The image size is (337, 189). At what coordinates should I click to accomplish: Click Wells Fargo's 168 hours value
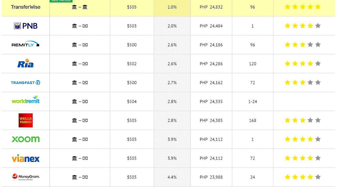(252, 120)
